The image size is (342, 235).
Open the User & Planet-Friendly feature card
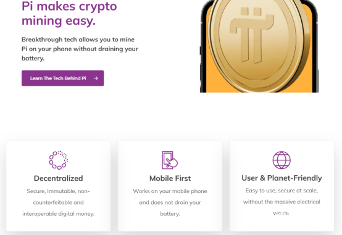point(282,186)
